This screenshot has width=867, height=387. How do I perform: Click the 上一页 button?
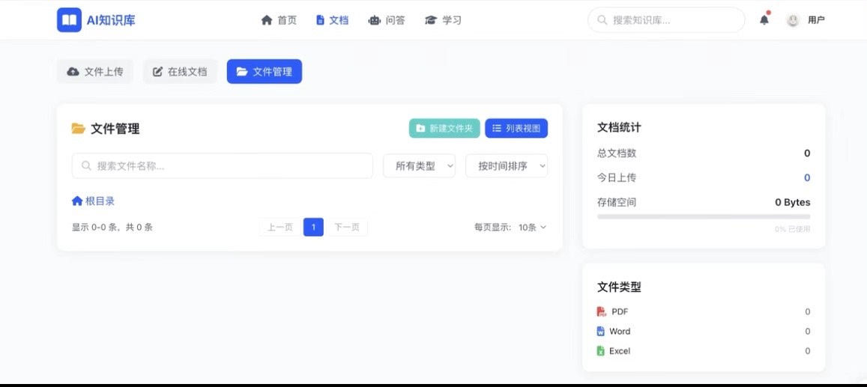pos(280,227)
